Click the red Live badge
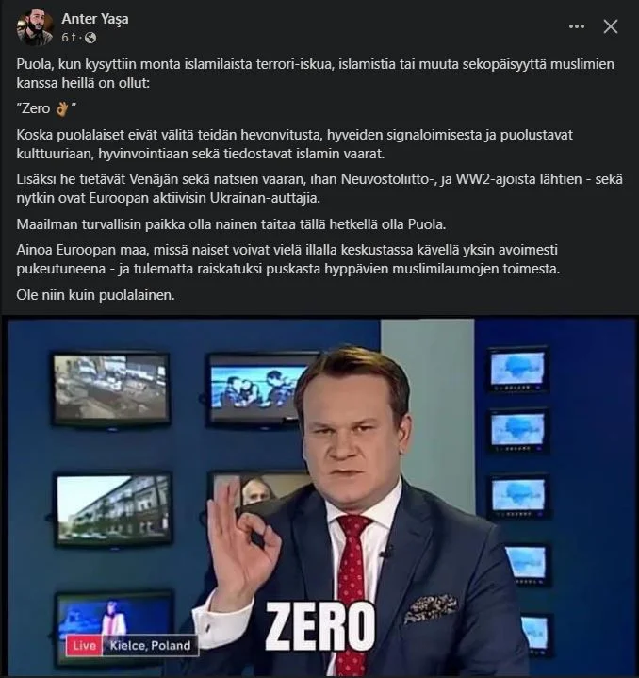The image size is (639, 678). coord(83,646)
